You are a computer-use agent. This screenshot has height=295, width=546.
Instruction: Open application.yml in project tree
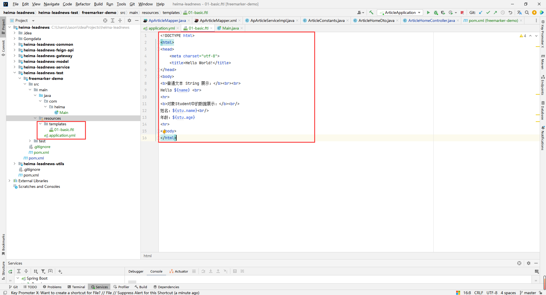pyautogui.click(x=62, y=135)
